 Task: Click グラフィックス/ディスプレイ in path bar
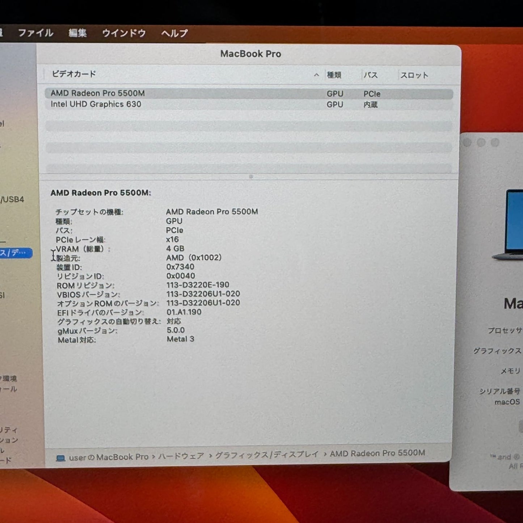(x=267, y=455)
